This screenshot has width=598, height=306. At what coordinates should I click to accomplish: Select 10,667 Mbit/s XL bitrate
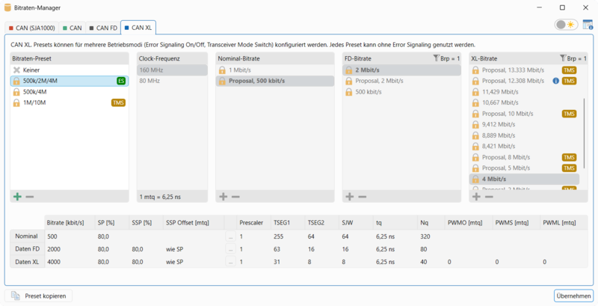[x=525, y=102]
